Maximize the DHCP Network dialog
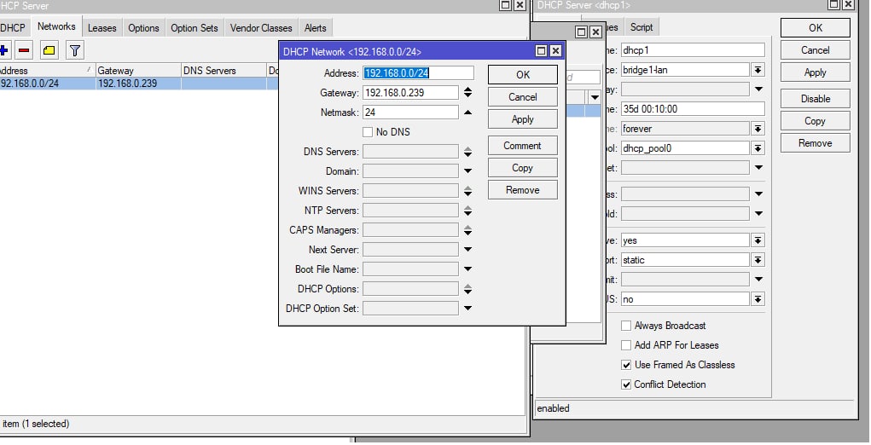The image size is (871, 445). pos(541,51)
